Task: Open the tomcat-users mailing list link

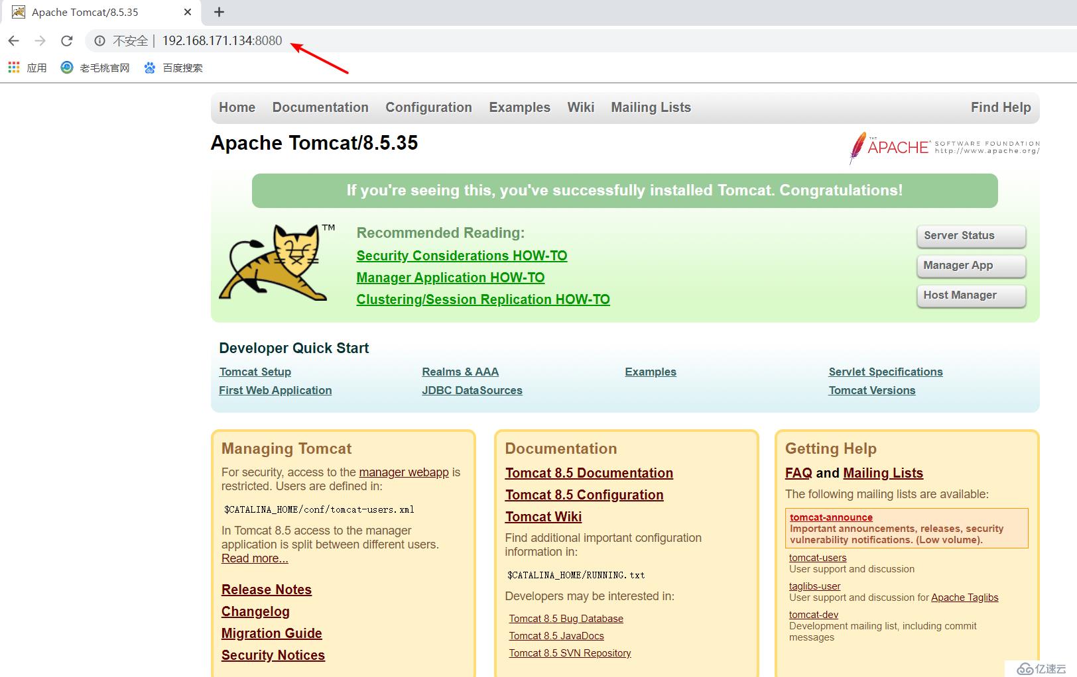Action: coord(818,558)
